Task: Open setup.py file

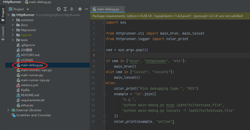Action: 27,105
